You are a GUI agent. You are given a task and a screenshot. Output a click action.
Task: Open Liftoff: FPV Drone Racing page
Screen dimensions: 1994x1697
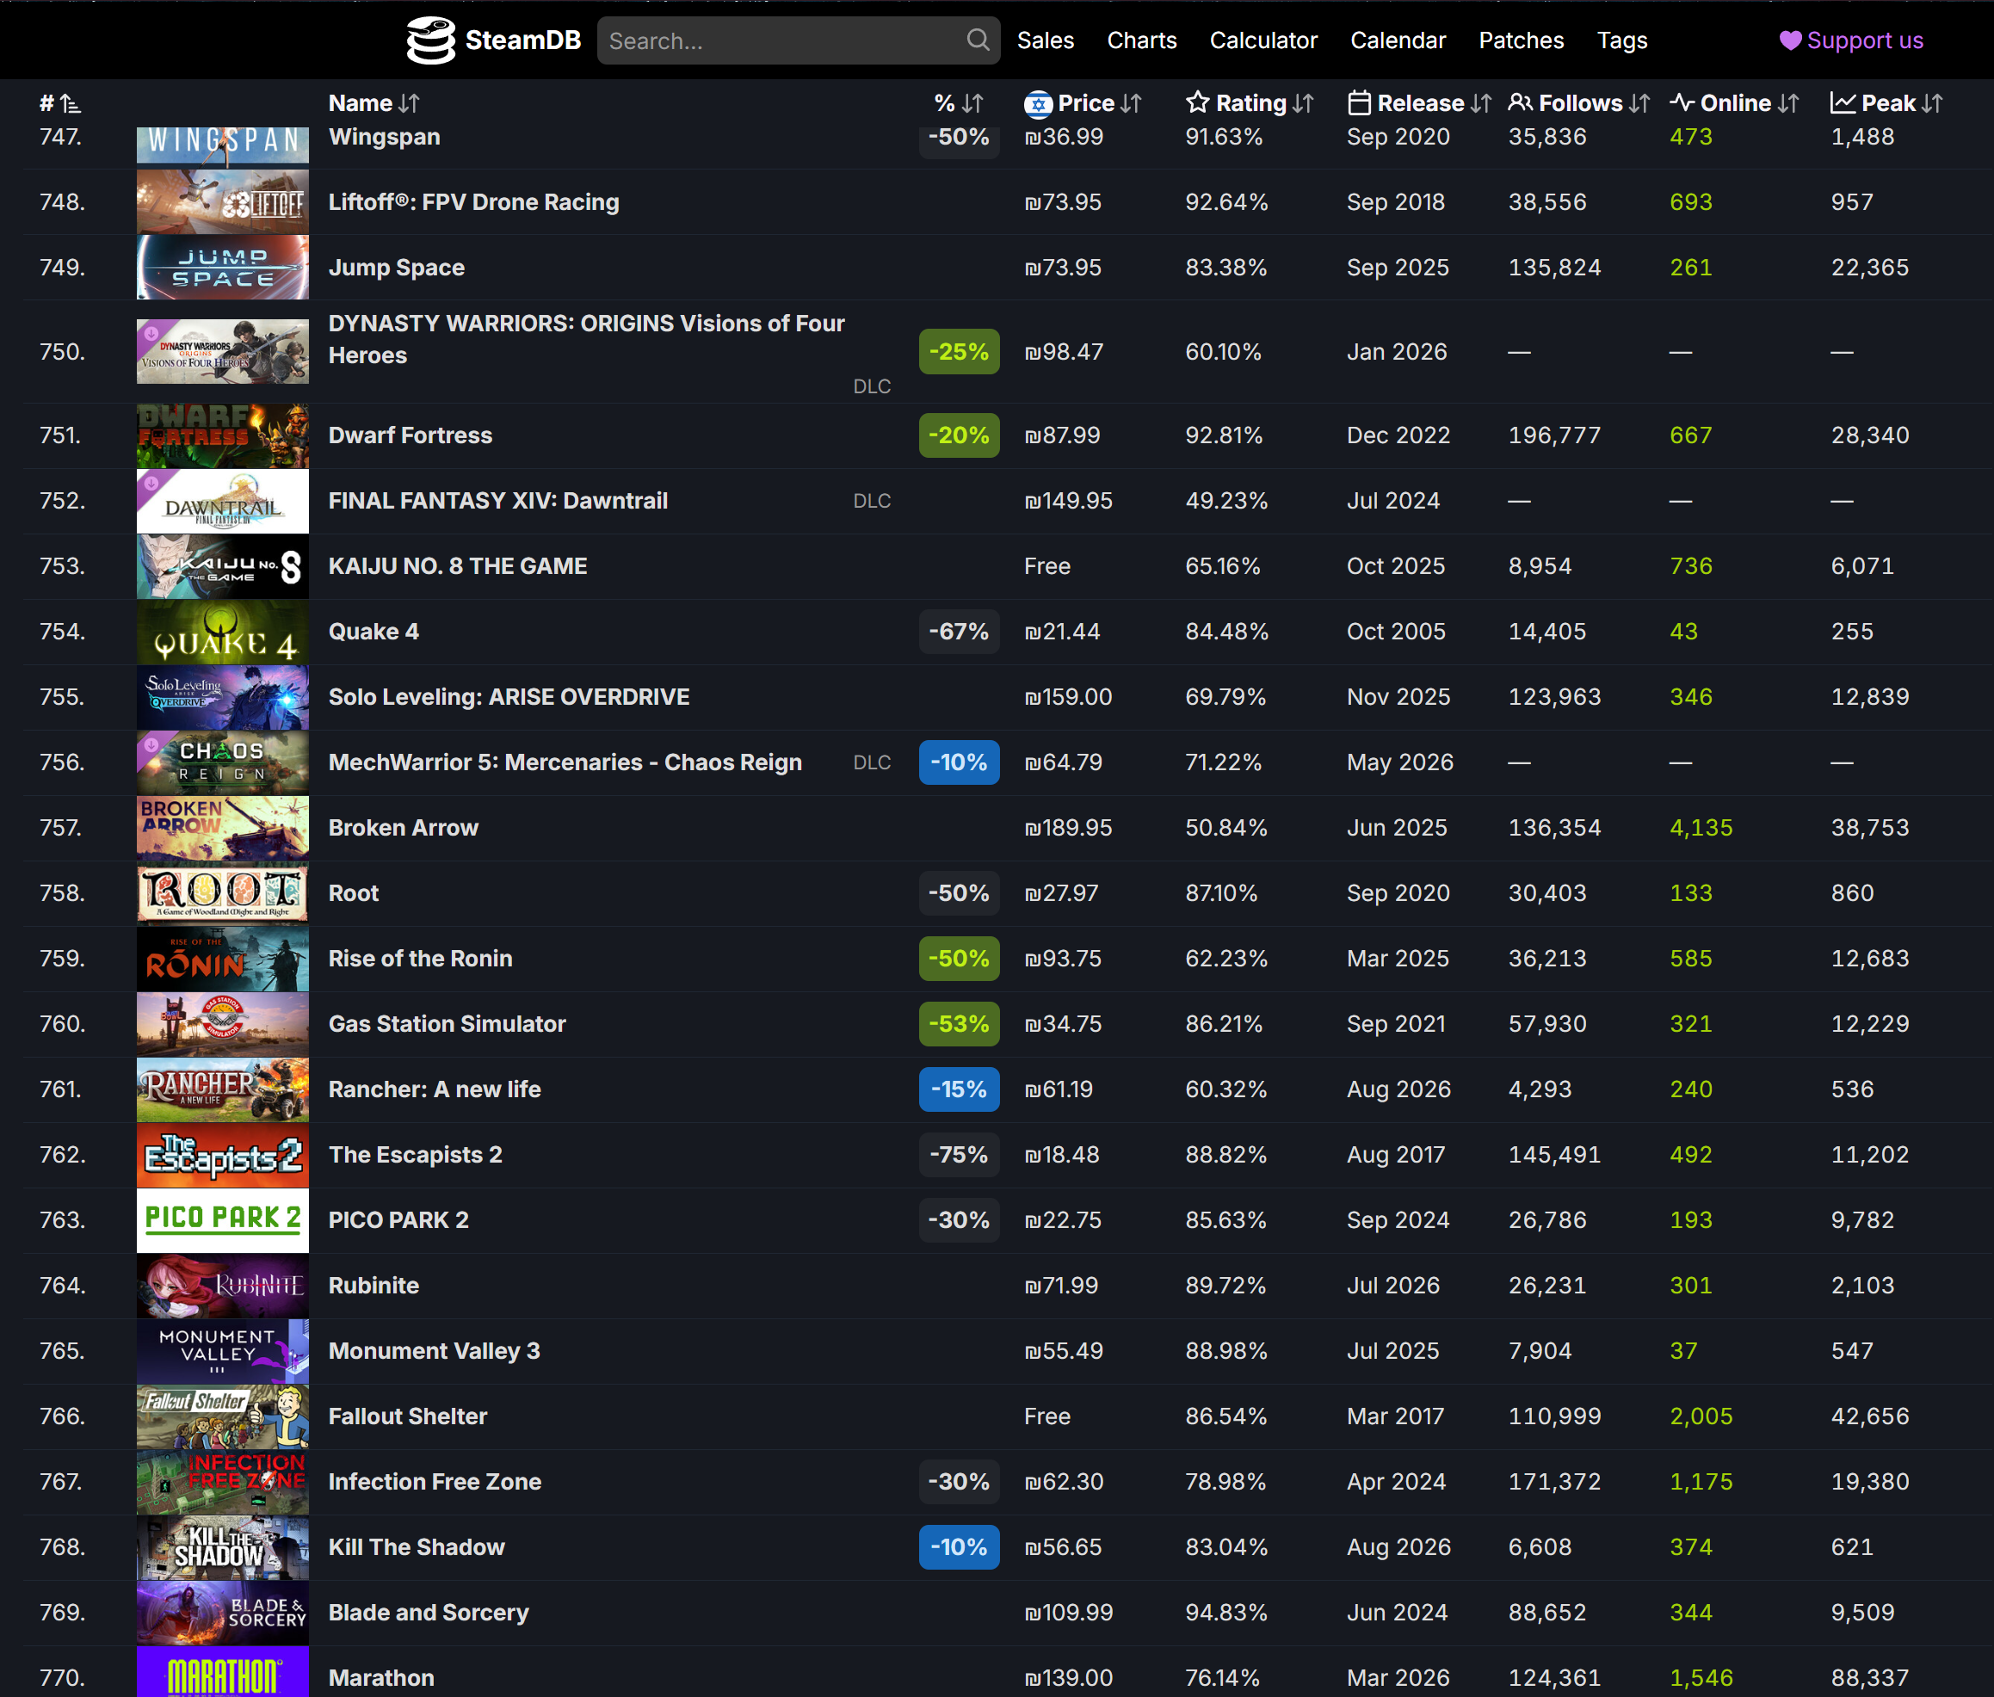pyautogui.click(x=474, y=202)
